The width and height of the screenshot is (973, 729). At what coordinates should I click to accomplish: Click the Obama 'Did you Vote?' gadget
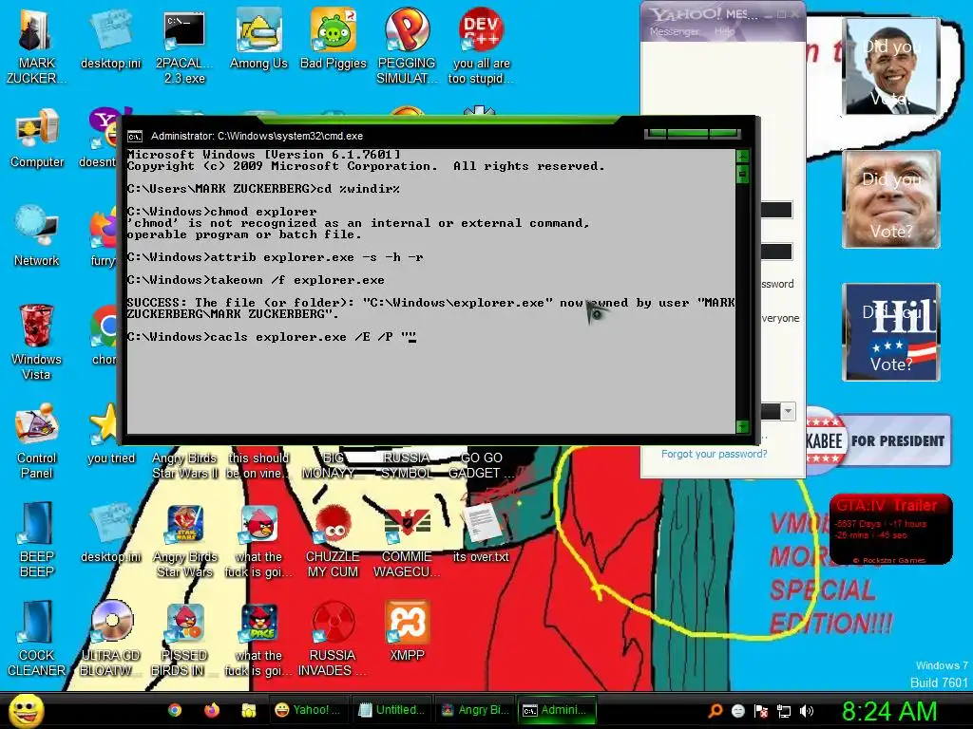click(891, 66)
